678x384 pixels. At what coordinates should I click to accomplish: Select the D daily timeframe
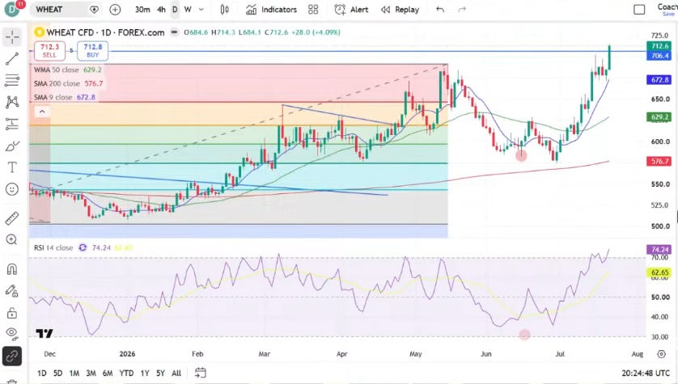click(x=175, y=10)
